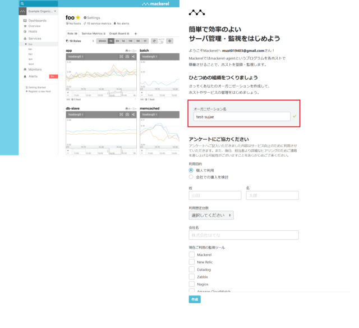Check the Nagios checkbox
Screen dimensions: 359x328
click(192, 284)
